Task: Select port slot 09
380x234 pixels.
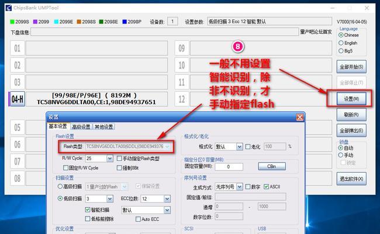Action: click(181, 48)
